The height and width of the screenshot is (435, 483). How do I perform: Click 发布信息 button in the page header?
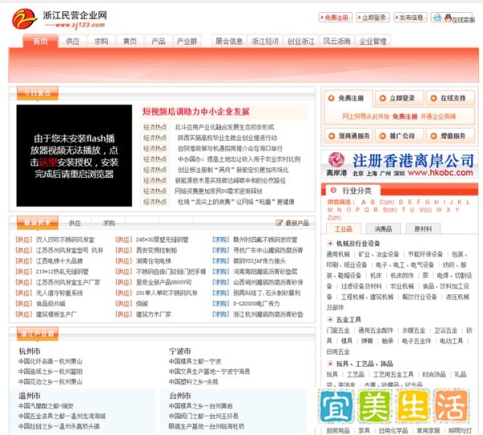click(x=411, y=18)
